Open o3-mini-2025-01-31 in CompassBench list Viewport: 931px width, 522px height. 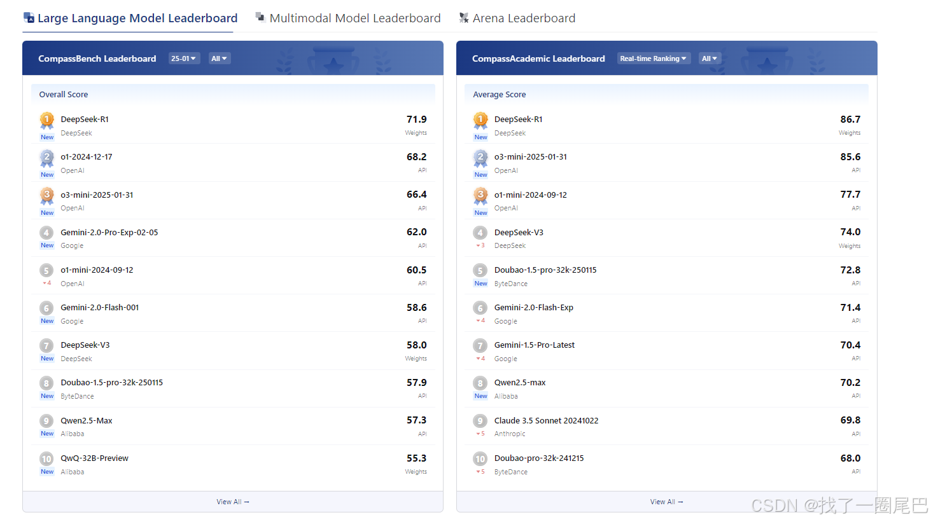click(x=97, y=195)
